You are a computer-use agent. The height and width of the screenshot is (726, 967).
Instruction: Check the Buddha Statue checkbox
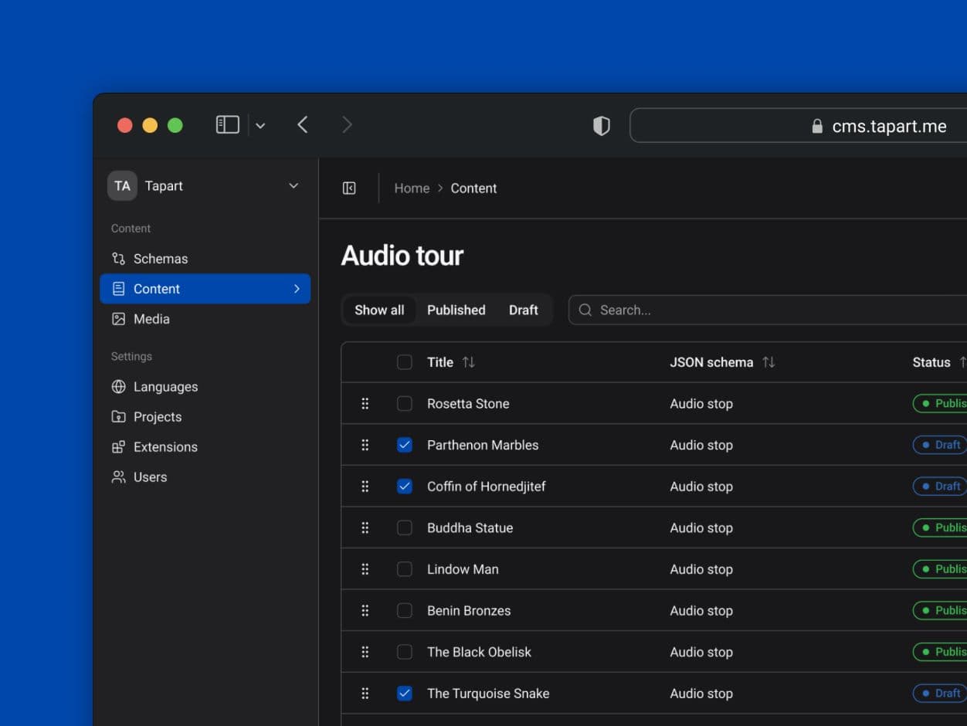coord(405,528)
